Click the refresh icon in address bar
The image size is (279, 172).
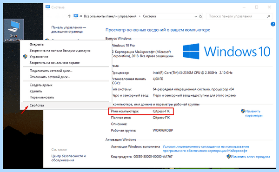[x=200, y=16]
